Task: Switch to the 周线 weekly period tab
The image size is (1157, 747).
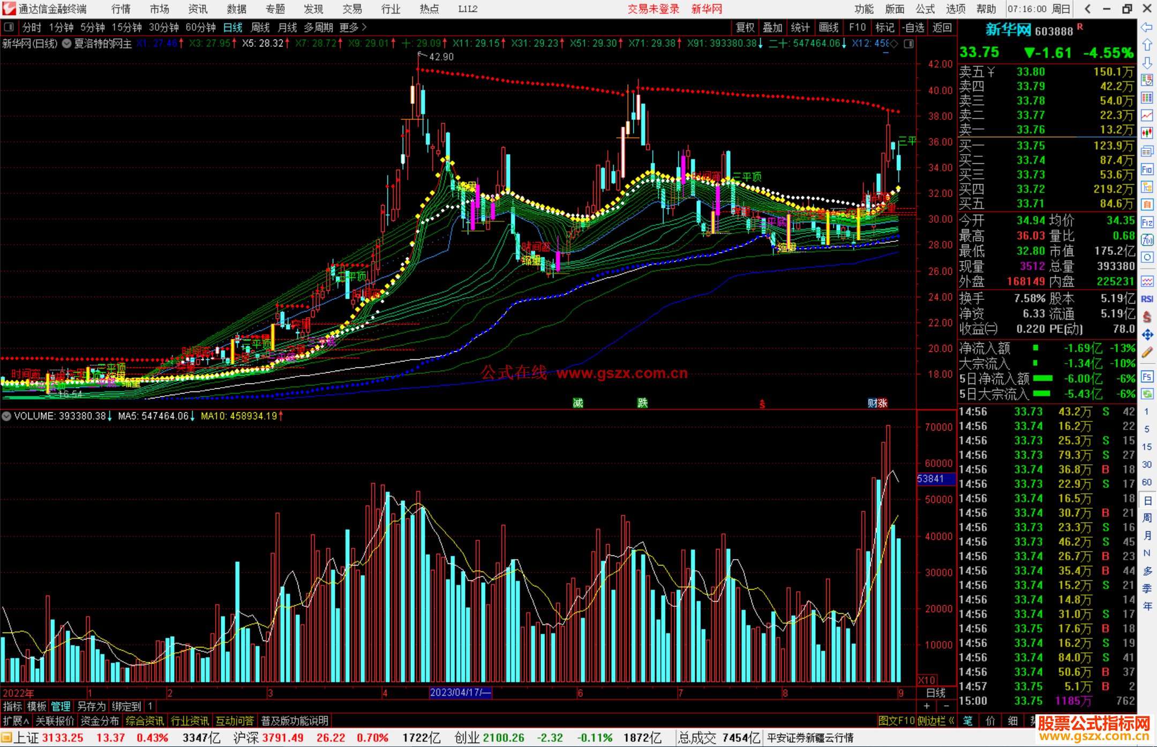Action: [x=260, y=27]
